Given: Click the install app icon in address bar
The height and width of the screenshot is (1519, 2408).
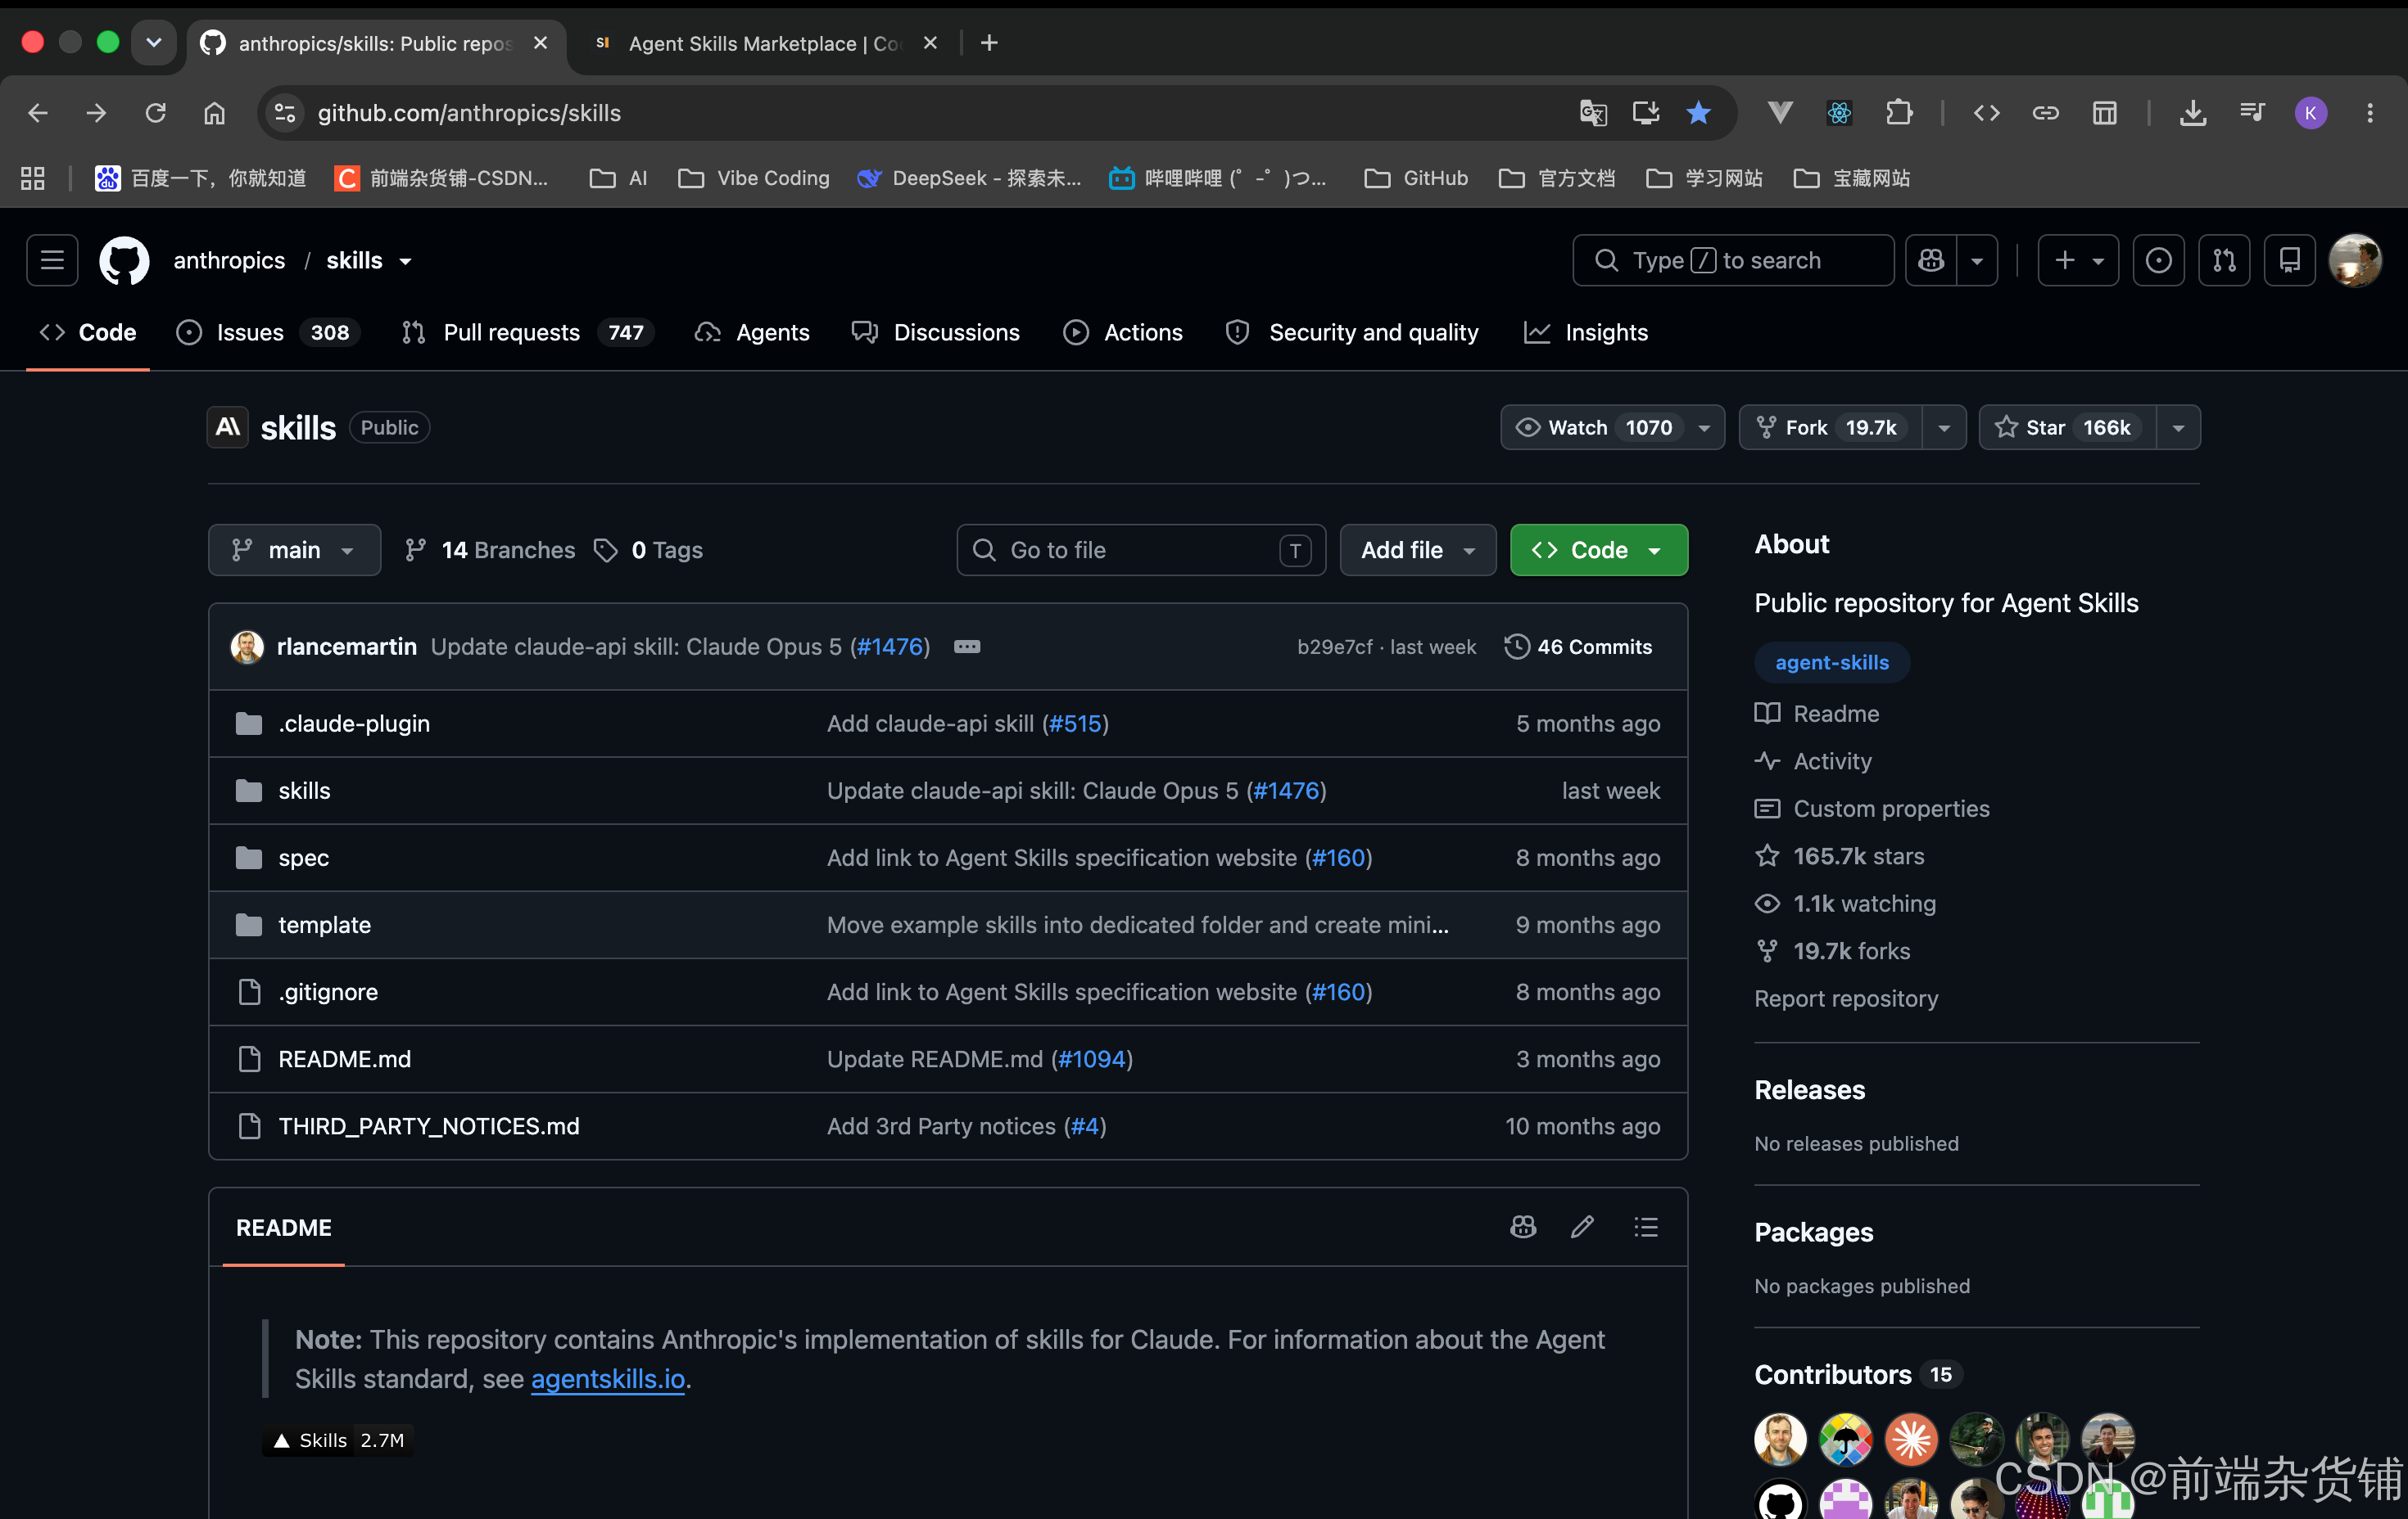Looking at the screenshot, I should (1646, 113).
